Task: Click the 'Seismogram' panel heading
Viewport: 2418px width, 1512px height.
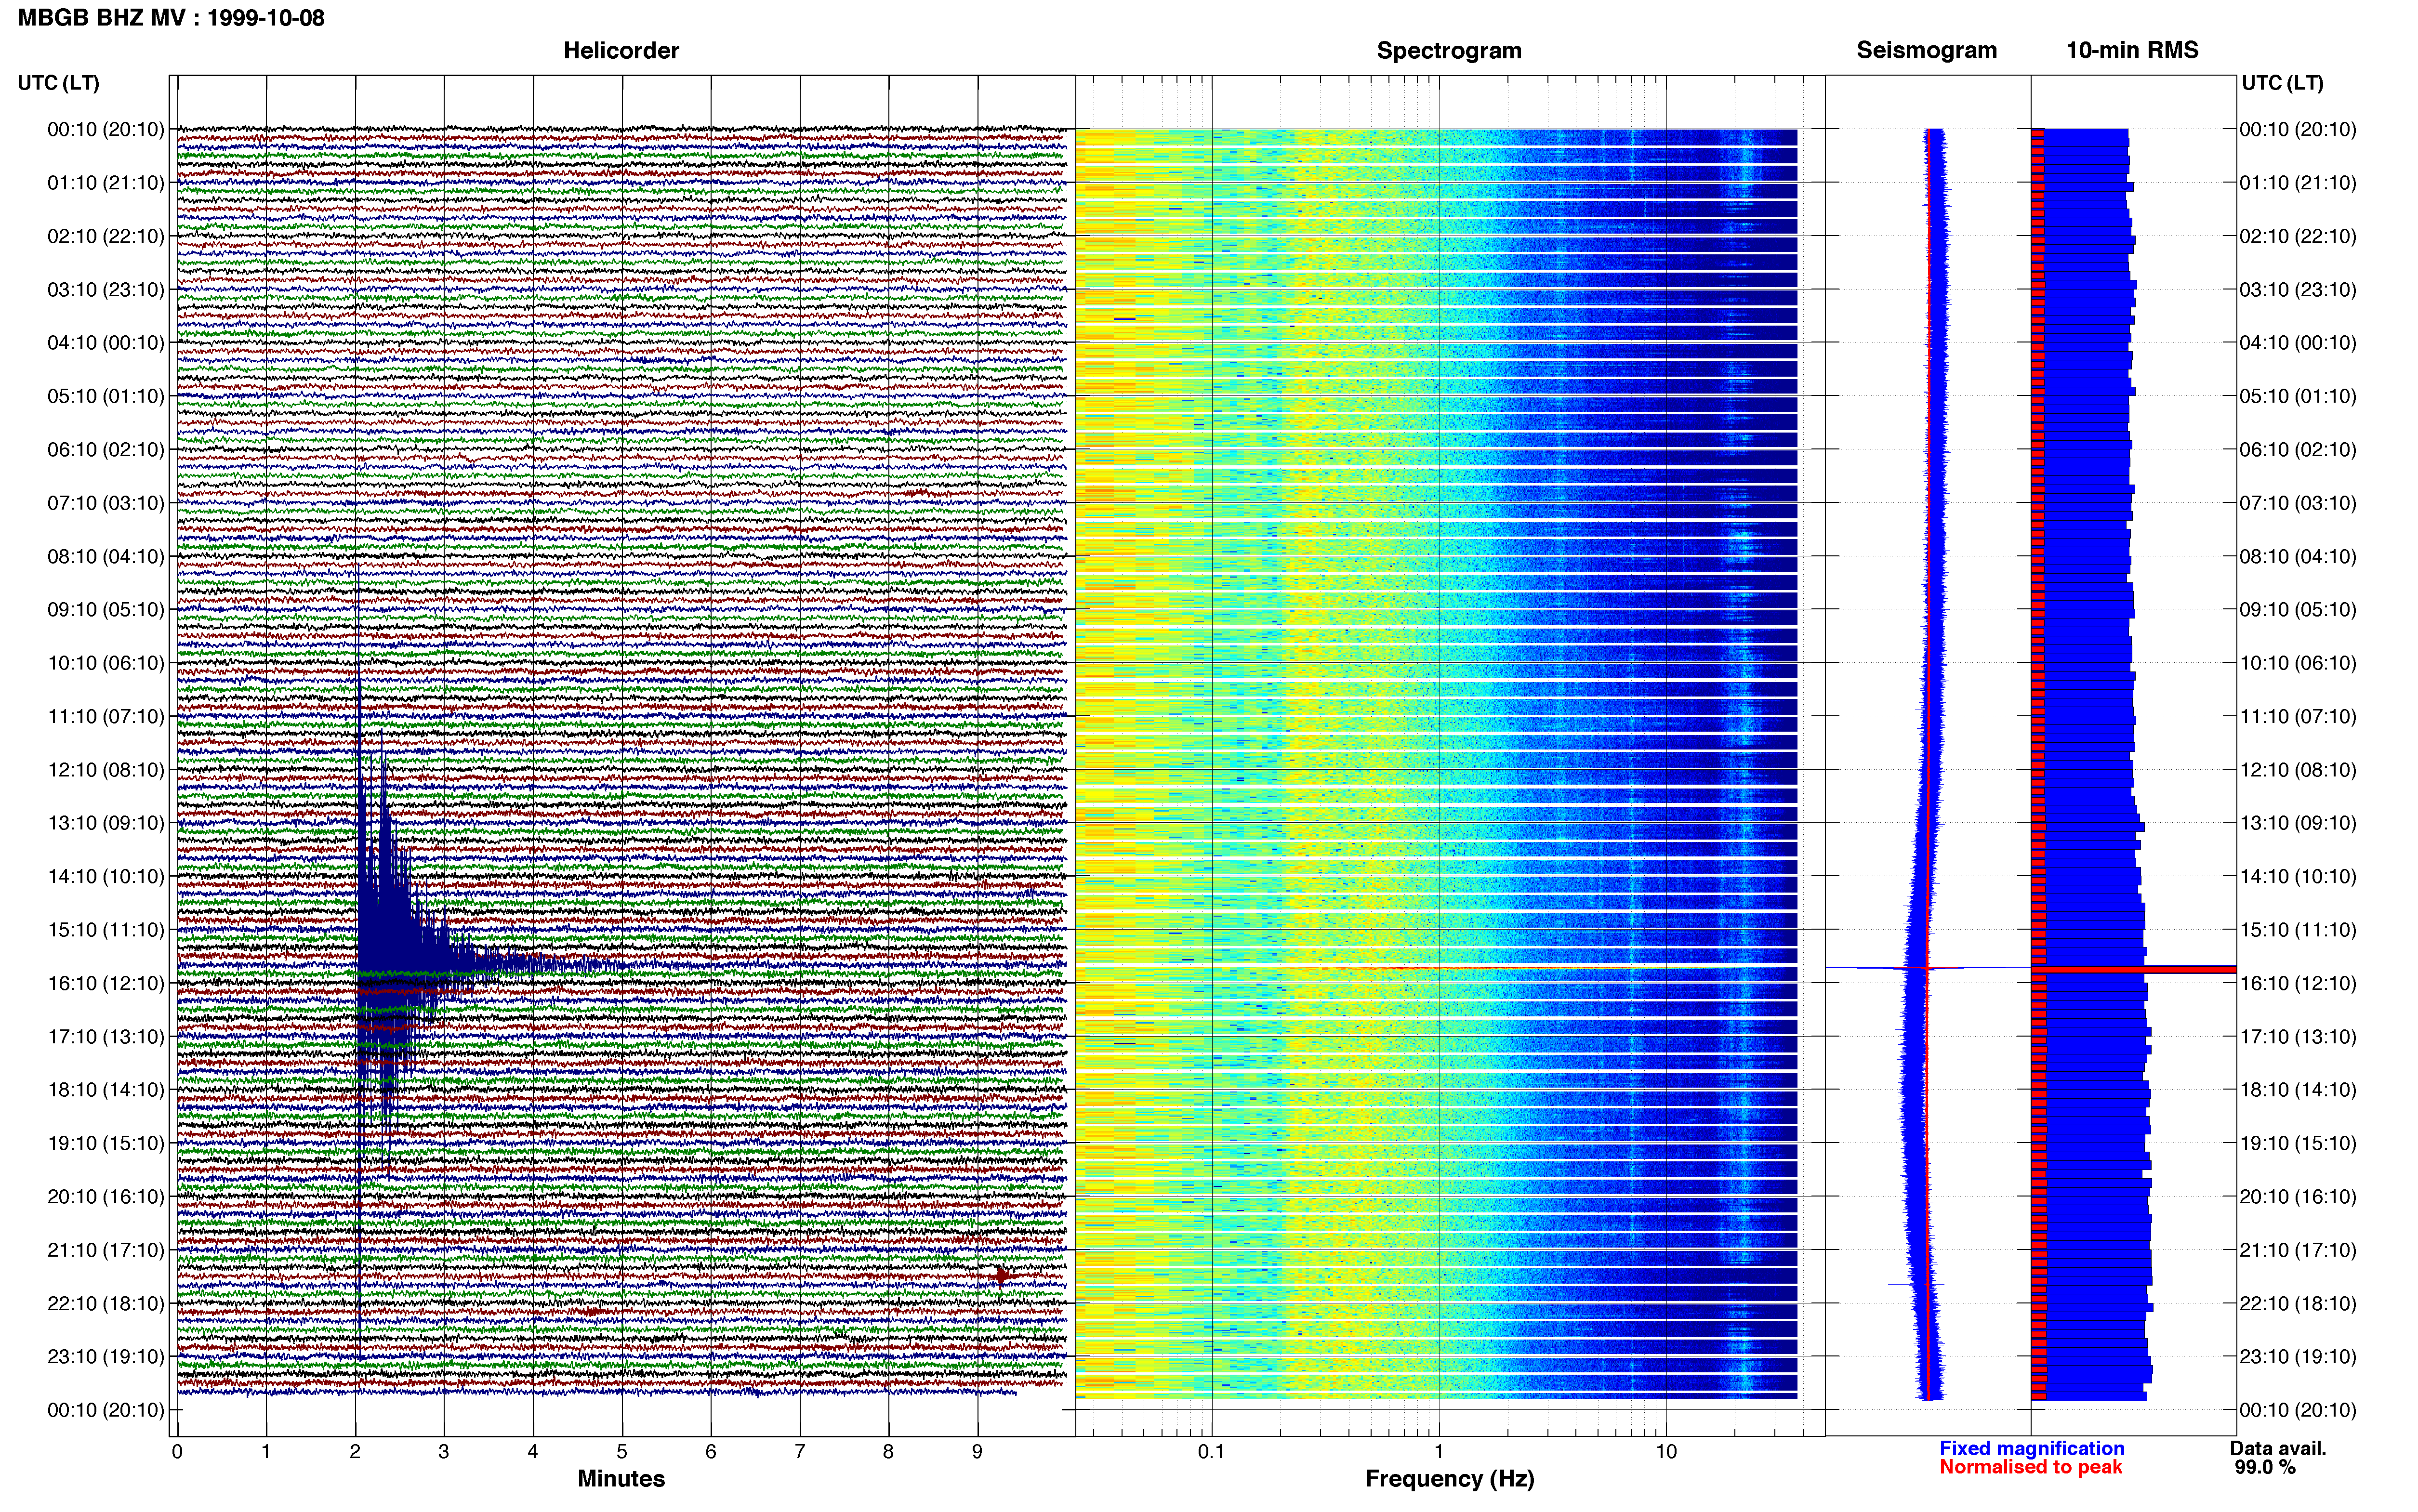Action: (x=1926, y=50)
